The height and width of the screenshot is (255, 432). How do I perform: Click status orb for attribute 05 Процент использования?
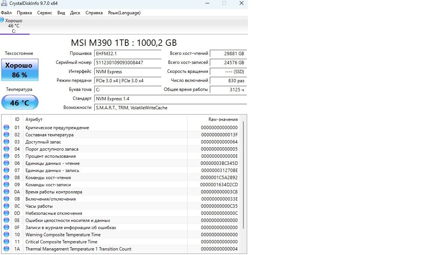6,156
